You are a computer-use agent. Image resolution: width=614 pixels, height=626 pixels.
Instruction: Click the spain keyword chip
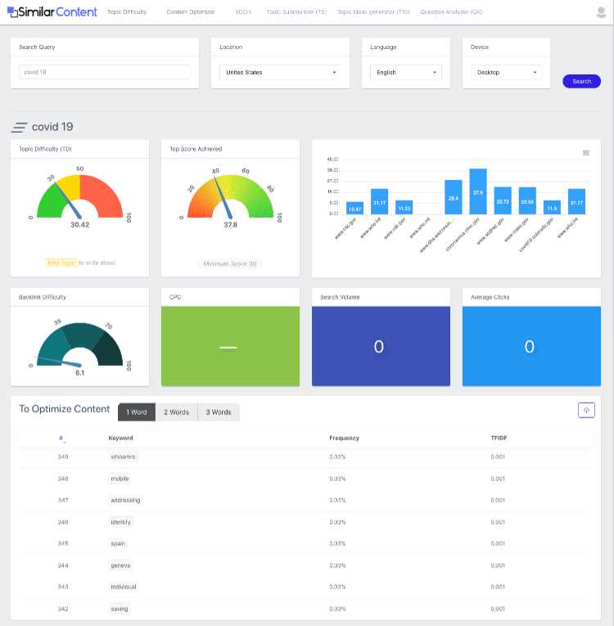(118, 543)
